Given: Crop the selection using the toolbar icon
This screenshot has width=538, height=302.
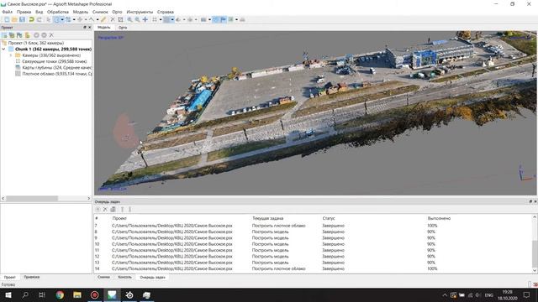Looking at the screenshot, I should pyautogui.click(x=120, y=20).
